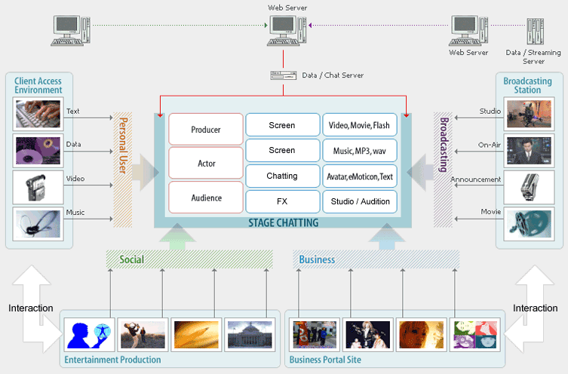The image size is (568, 374).
Task: Open the Movie film reel thumbnail
Action: [529, 224]
